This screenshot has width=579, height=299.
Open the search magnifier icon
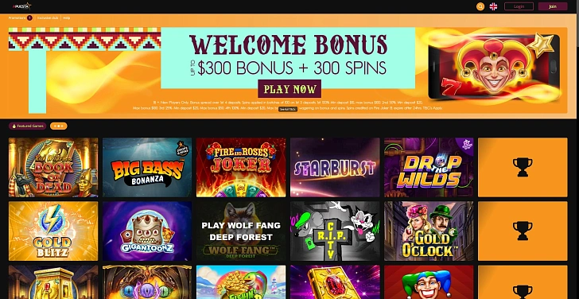(x=480, y=6)
